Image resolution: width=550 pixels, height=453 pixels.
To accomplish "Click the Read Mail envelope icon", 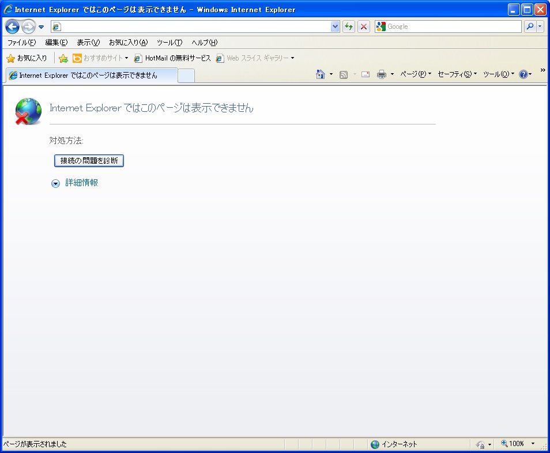I will point(366,74).
